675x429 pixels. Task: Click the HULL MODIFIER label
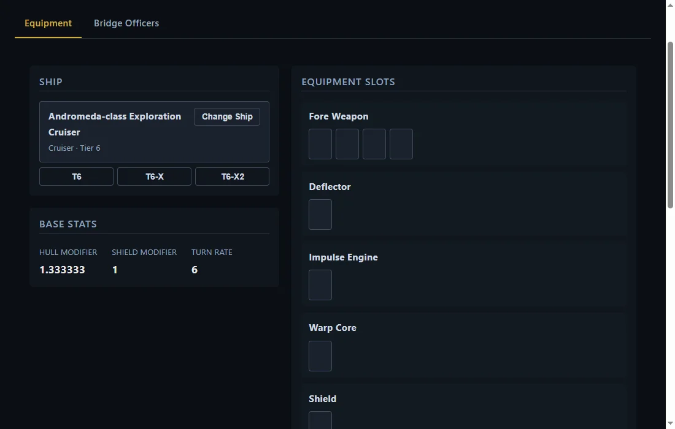pos(68,252)
